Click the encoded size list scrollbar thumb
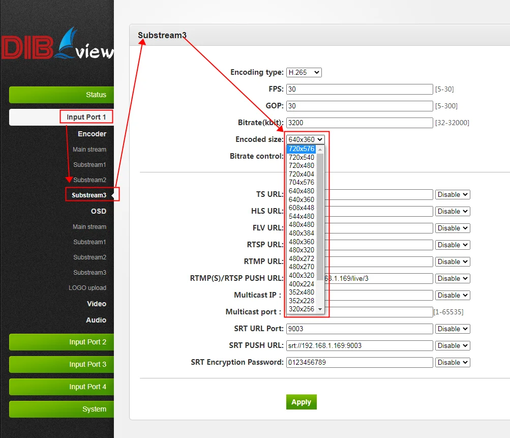 click(x=320, y=217)
